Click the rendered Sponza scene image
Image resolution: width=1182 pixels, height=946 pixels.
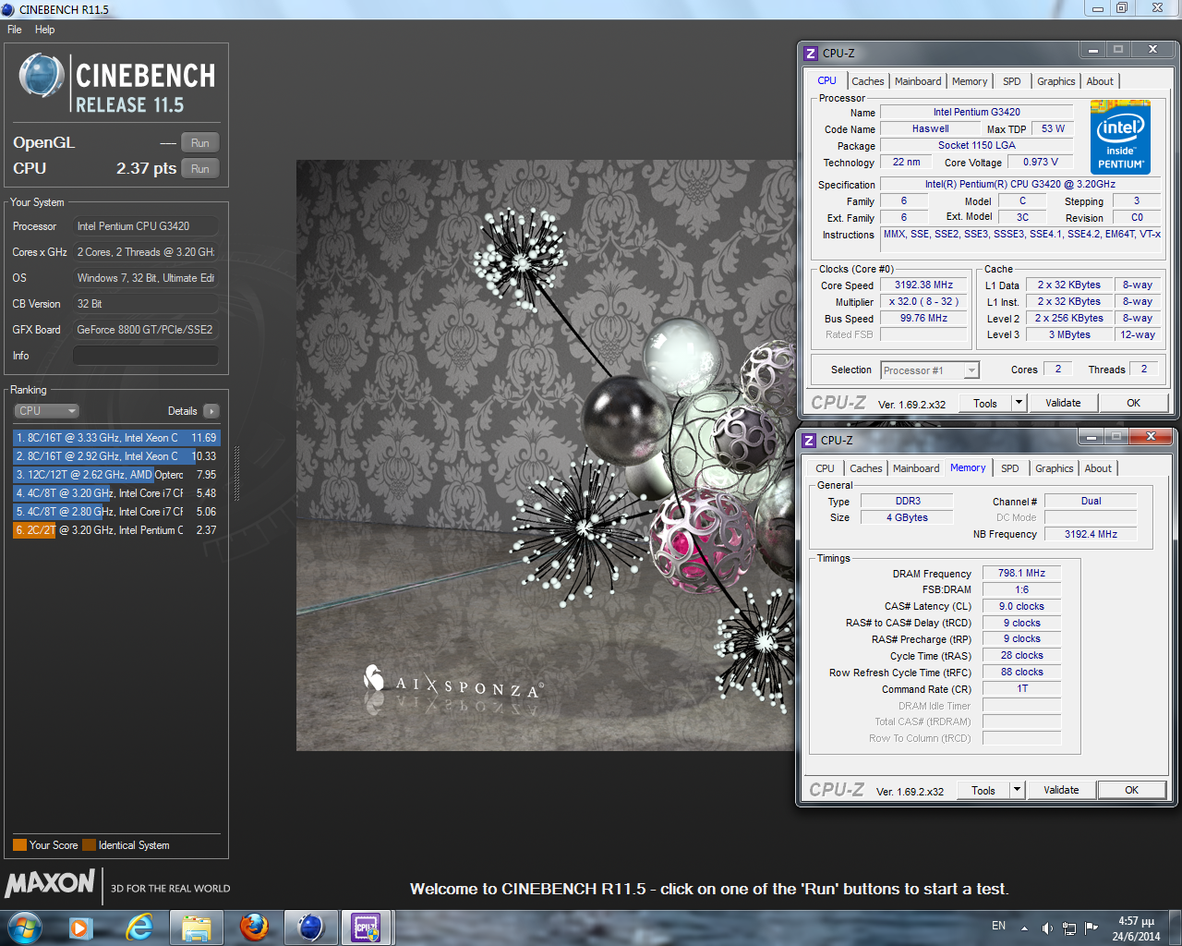coord(545,455)
